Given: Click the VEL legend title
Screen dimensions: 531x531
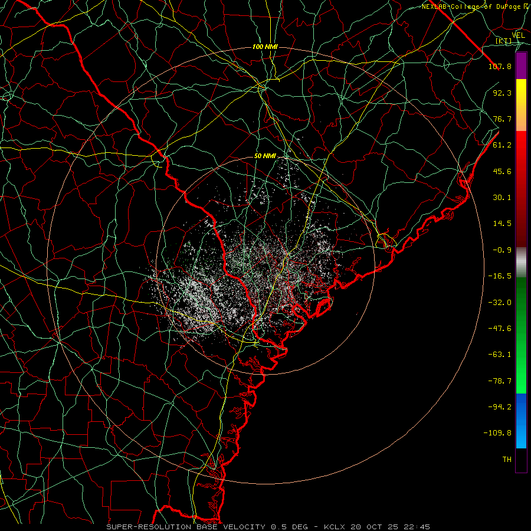Looking at the screenshot, I should click(519, 35).
